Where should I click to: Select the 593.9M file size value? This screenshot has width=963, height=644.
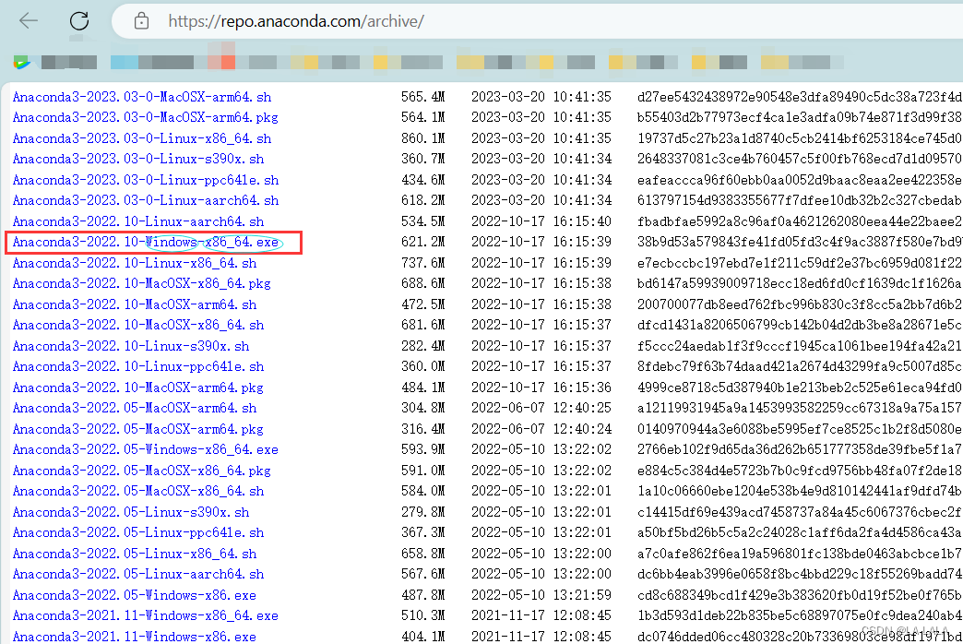pyautogui.click(x=423, y=450)
